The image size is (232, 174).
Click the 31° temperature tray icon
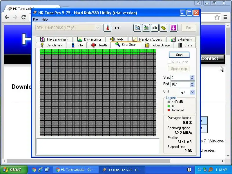click(200, 170)
